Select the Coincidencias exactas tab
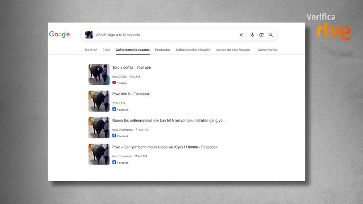Image resolution: width=363 pixels, height=204 pixels. point(133,49)
